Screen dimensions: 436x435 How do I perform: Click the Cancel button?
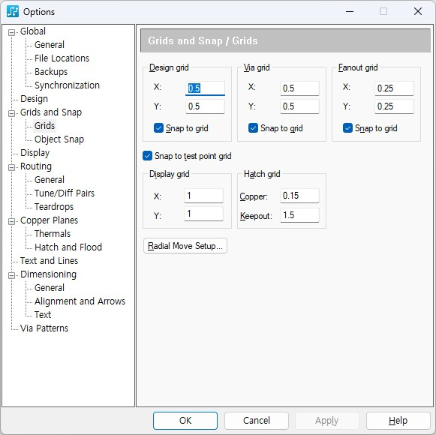click(x=257, y=421)
